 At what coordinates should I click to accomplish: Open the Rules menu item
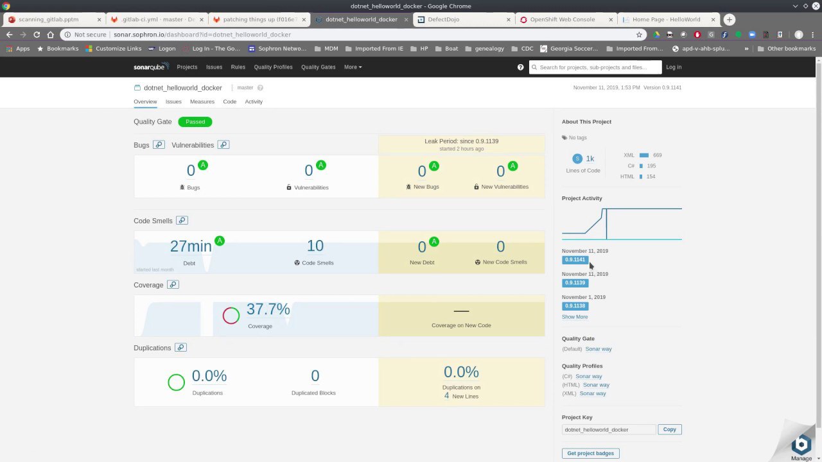pyautogui.click(x=238, y=67)
